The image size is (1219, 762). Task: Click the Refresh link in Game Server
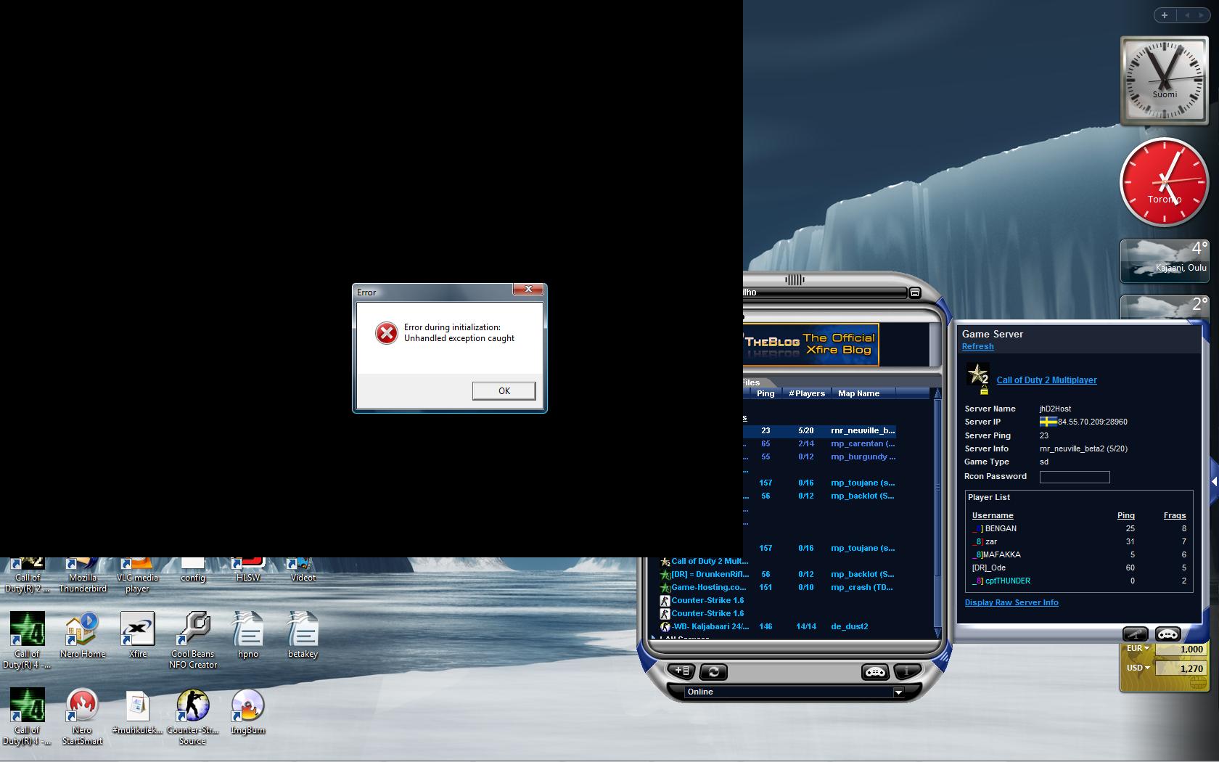977,346
